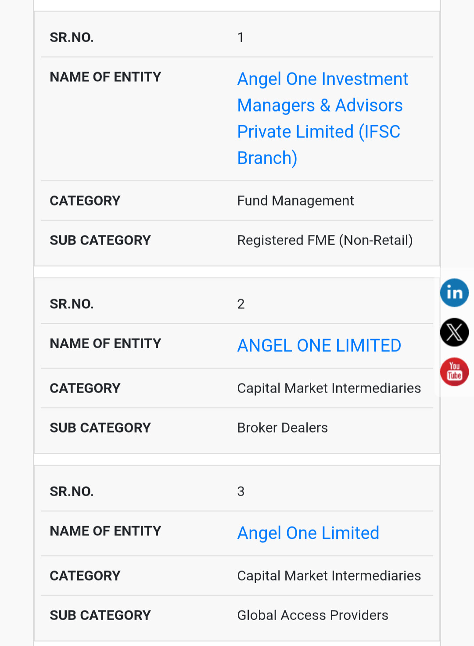Image resolution: width=474 pixels, height=646 pixels.
Task: Click the SUB CATEGORY label beside Global Access Providers
Action: pos(100,615)
